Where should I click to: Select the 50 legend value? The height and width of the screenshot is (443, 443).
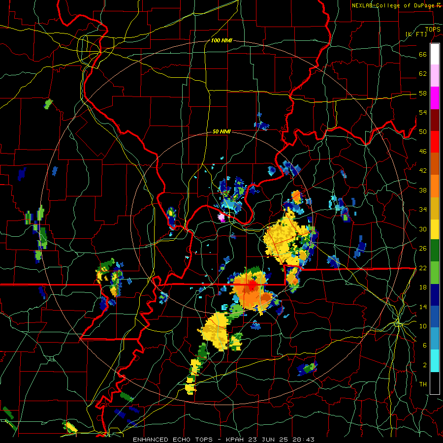tap(423, 132)
